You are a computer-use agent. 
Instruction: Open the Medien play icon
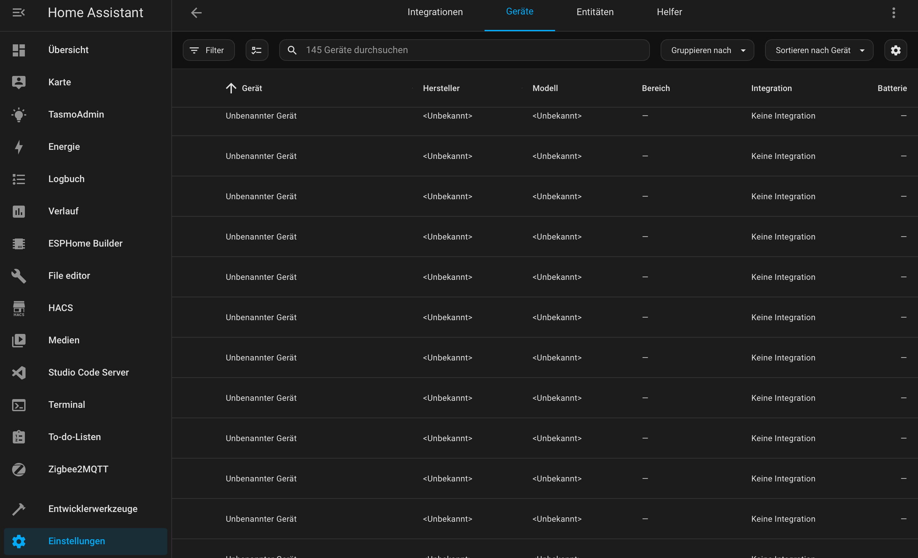pyautogui.click(x=18, y=340)
